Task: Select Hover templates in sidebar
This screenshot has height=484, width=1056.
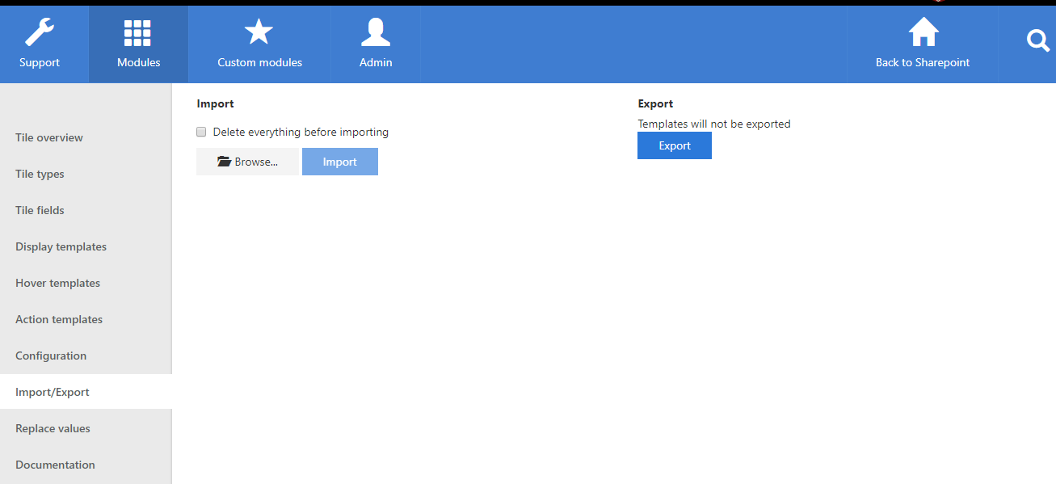Action: (x=57, y=283)
